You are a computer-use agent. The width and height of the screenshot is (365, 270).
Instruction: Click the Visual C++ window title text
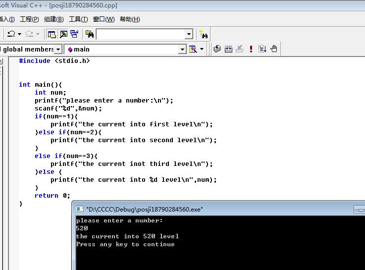point(58,5)
